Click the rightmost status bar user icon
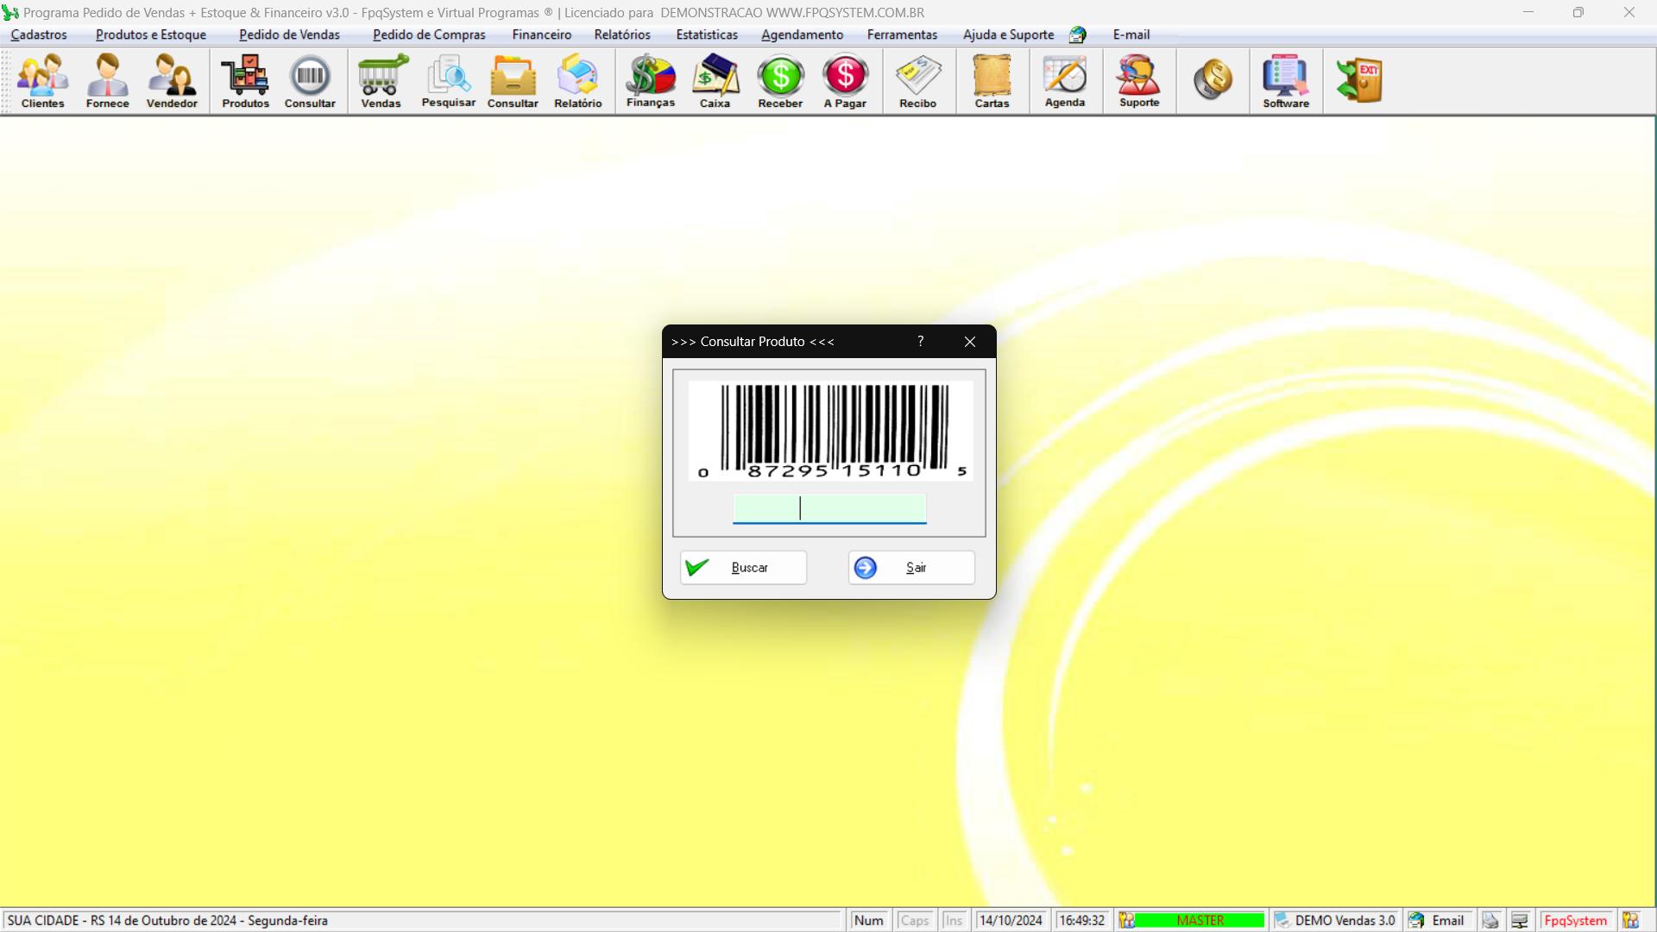The image size is (1657, 932). [x=1630, y=921]
